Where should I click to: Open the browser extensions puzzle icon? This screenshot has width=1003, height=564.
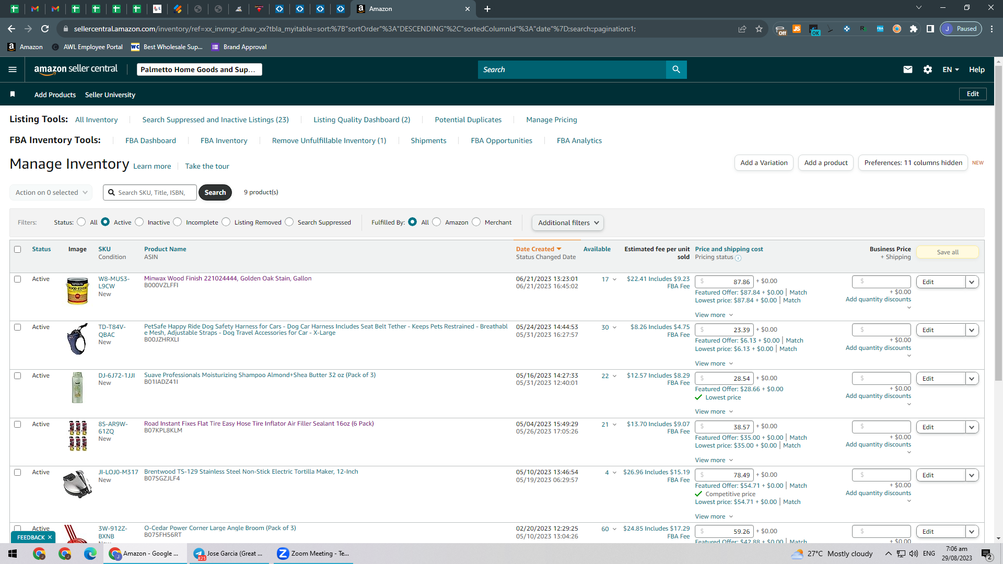tap(914, 29)
